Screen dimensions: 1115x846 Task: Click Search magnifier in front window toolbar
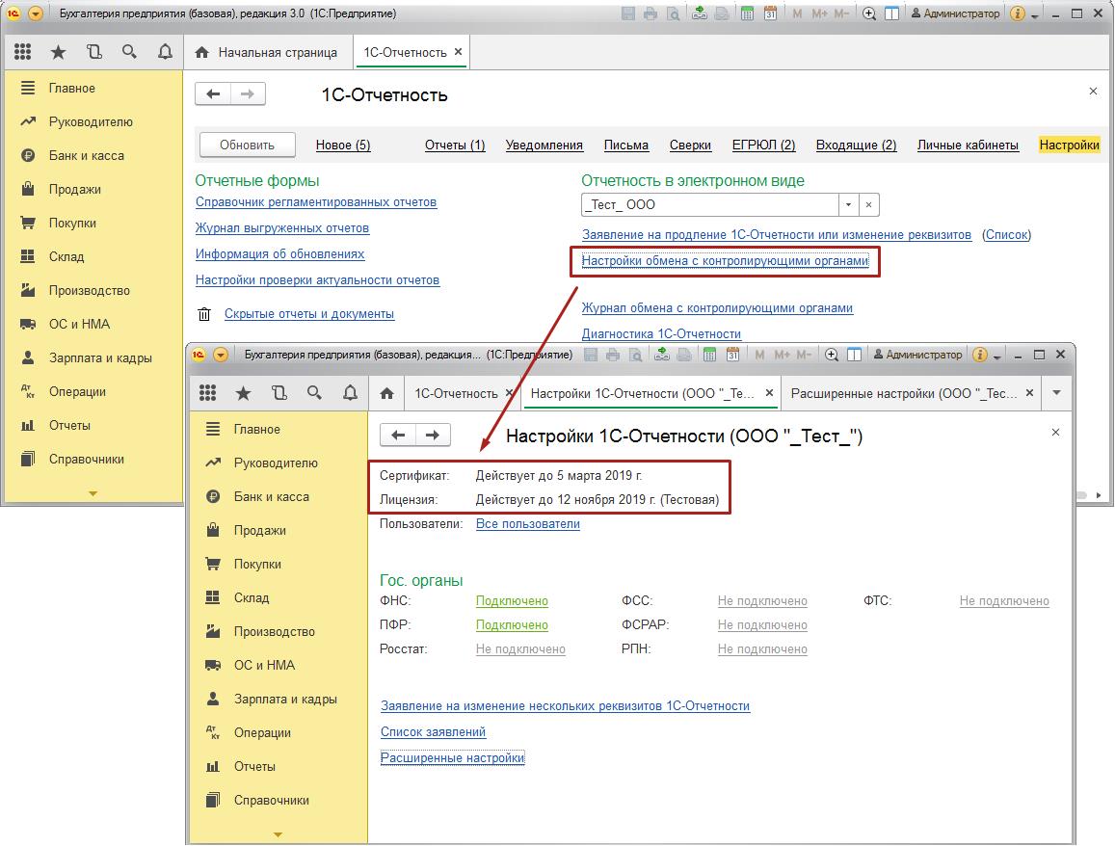click(314, 393)
